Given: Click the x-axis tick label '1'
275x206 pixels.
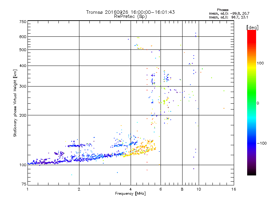Looking at the screenshot, I should click(x=27, y=189).
